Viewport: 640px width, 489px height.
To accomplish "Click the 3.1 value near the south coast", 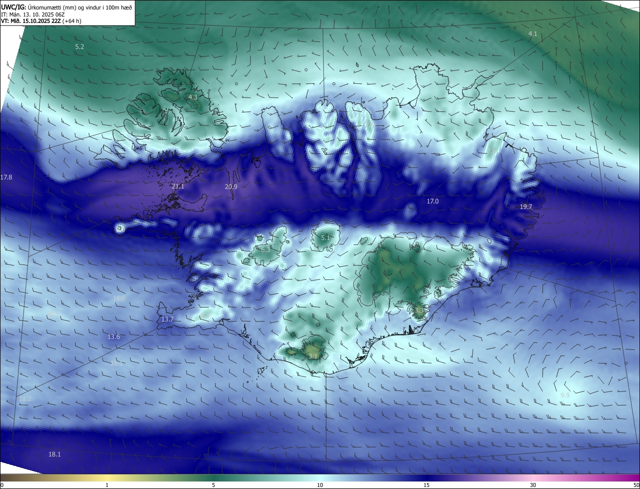I will (x=313, y=356).
